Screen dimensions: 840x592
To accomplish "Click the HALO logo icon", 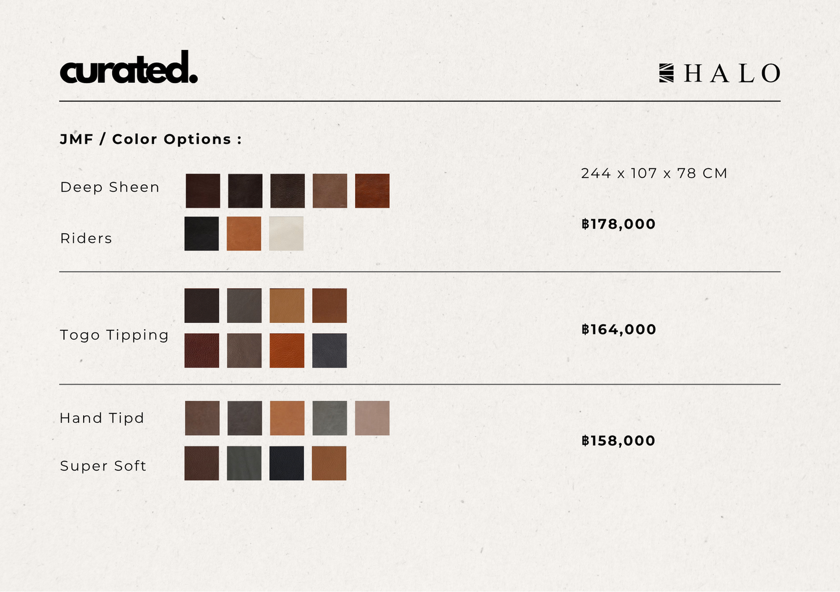I will [666, 73].
